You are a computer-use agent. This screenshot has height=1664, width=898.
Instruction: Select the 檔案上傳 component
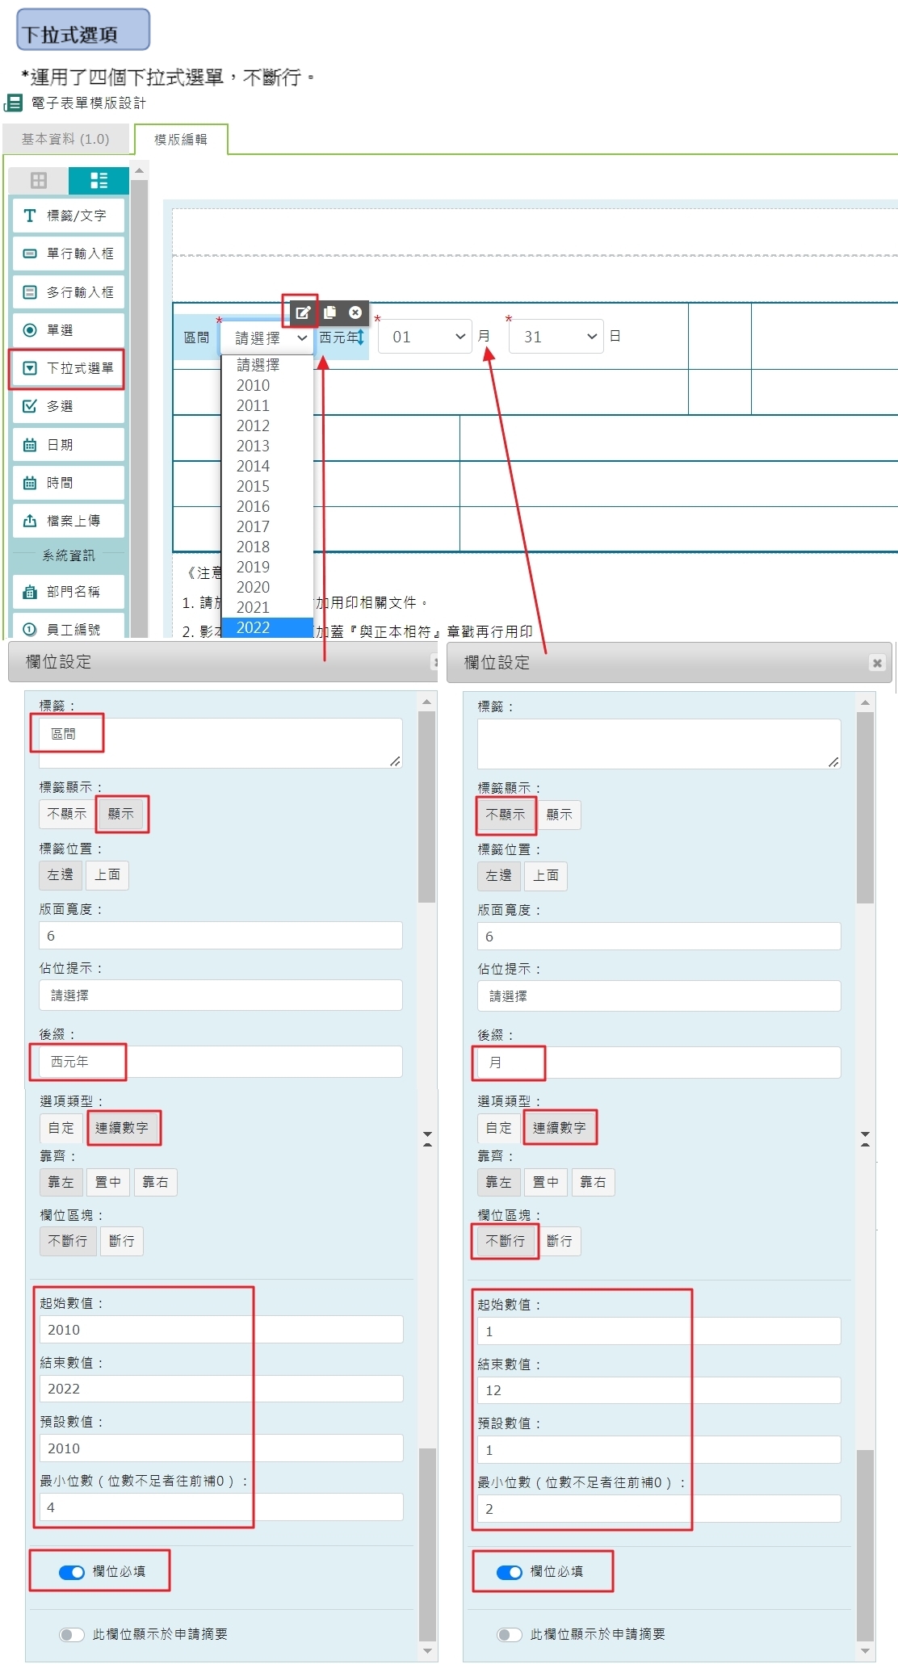tap(69, 521)
